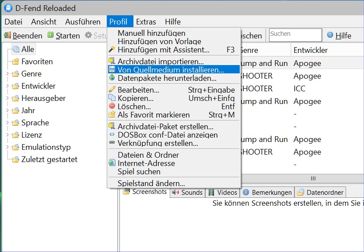Click the Genre column header
Viewport: 364px width, 252px height.
(x=266, y=50)
